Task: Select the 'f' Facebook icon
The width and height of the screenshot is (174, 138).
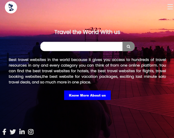Action: 4,132
